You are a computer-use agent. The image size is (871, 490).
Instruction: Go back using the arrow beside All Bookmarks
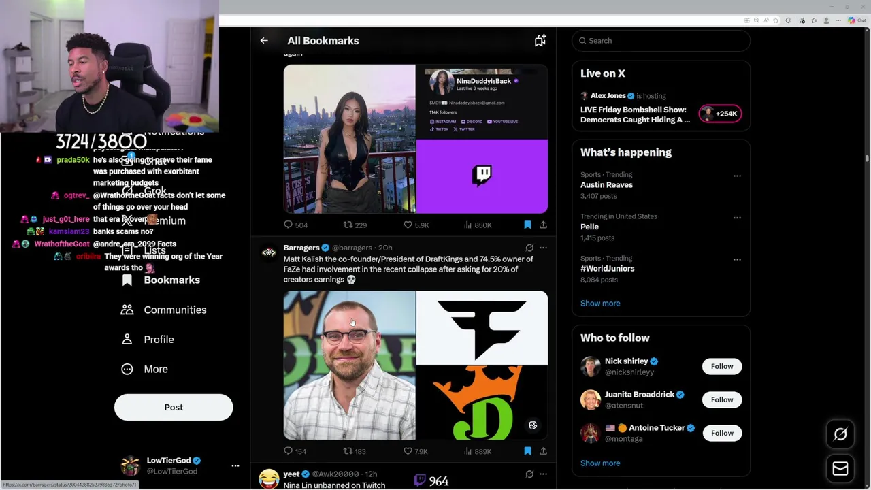click(x=264, y=41)
